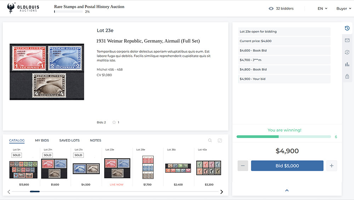Click the padlock icon in sidebar
Screen dimensions: 354x200
pos(347,76)
